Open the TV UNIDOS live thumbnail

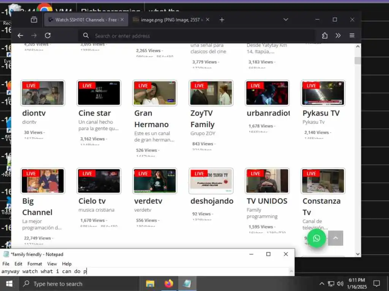(267, 181)
